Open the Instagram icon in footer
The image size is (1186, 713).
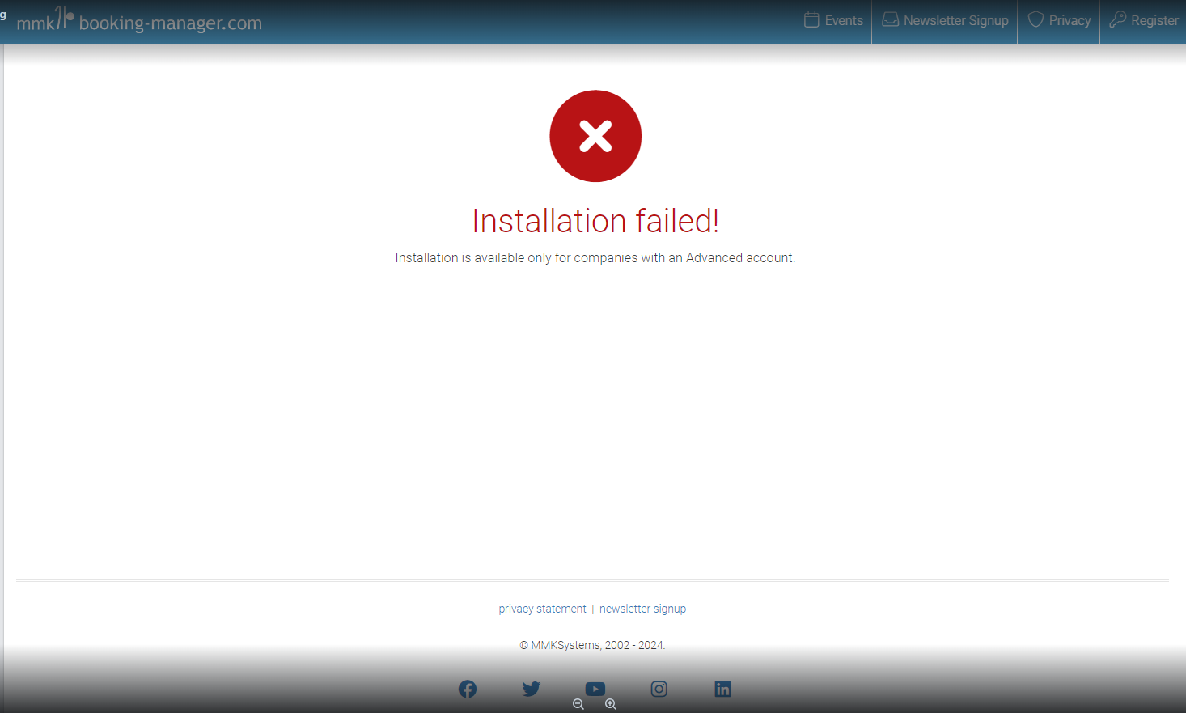click(659, 689)
